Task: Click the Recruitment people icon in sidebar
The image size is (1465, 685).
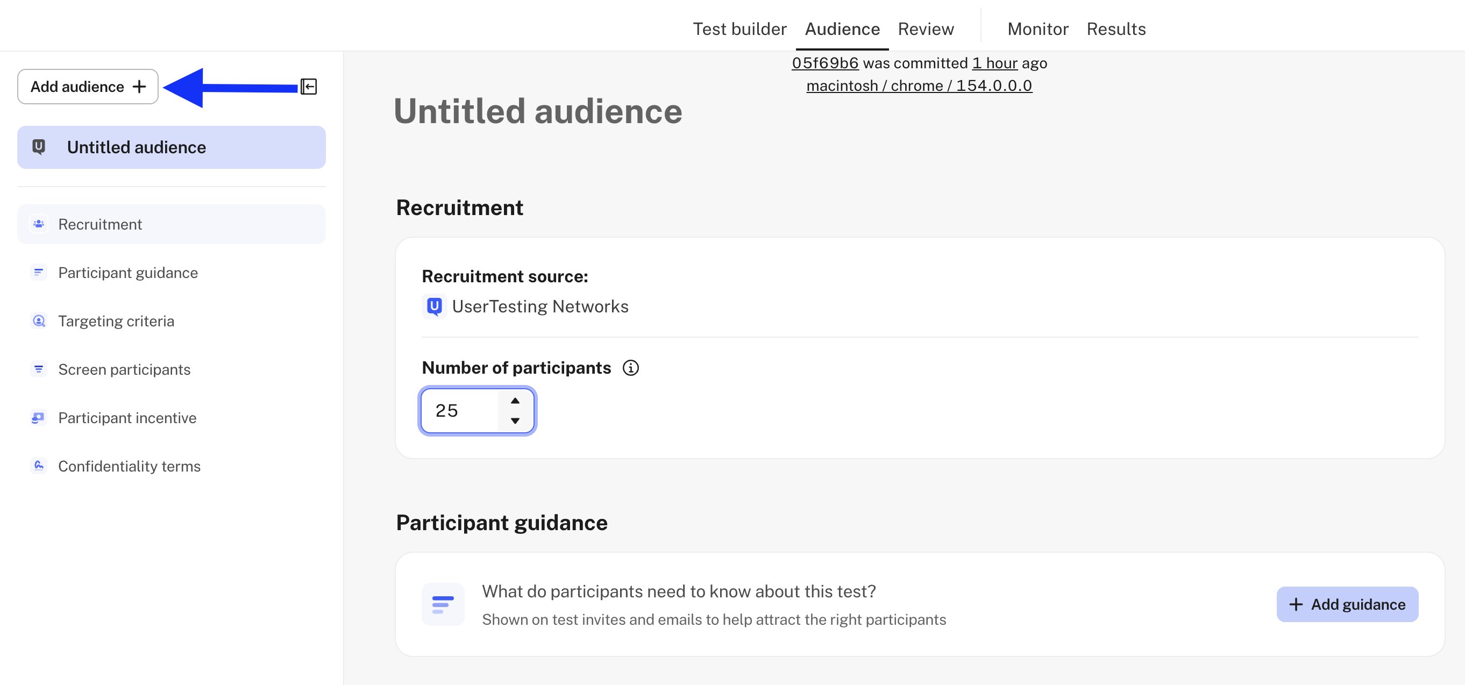Action: pyautogui.click(x=39, y=224)
